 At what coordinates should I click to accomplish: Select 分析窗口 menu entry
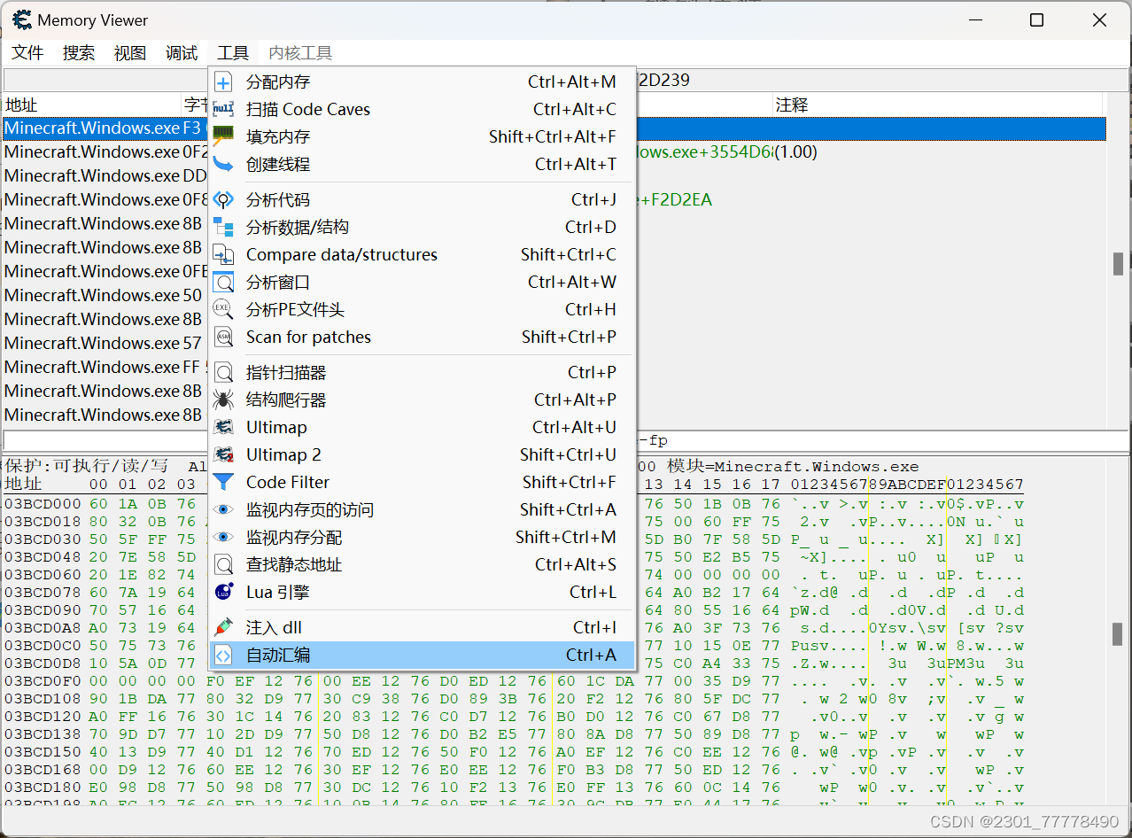(x=423, y=283)
